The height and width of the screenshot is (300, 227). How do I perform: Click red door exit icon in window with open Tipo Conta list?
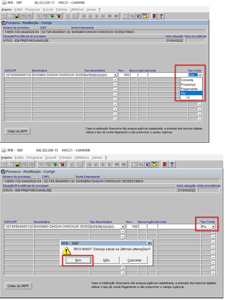[x=154, y=16]
